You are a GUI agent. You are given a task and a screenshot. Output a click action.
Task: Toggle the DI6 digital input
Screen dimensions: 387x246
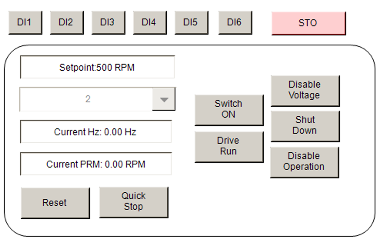[235, 22]
